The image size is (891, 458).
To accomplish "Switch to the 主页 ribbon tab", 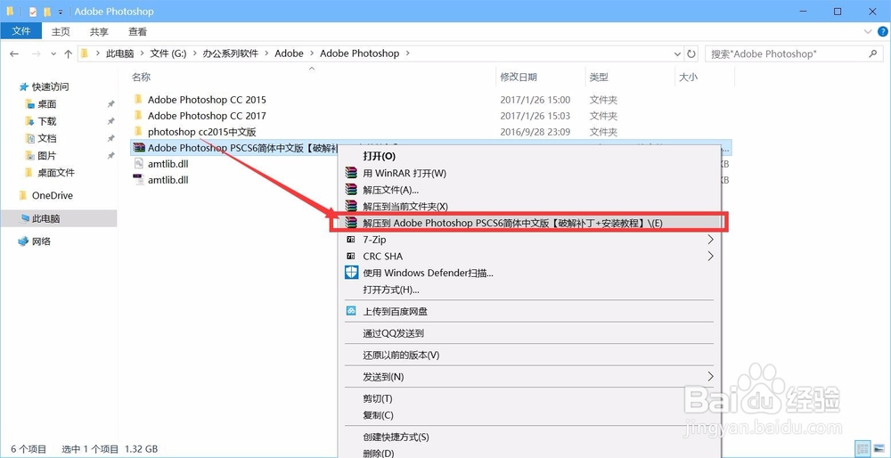I will pyautogui.click(x=61, y=32).
